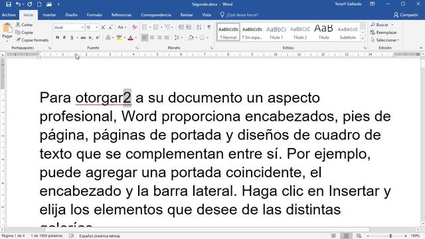Image resolution: width=425 pixels, height=239 pixels.
Task: Apply the Normal style
Action: (228, 32)
